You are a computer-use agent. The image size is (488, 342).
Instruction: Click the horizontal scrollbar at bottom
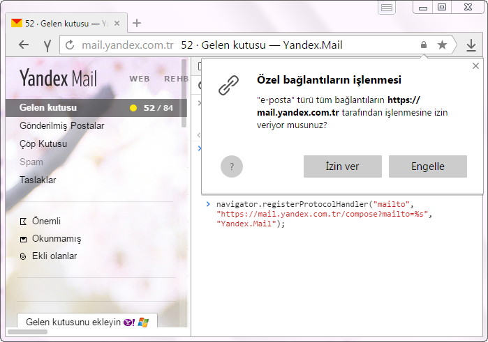point(27,332)
